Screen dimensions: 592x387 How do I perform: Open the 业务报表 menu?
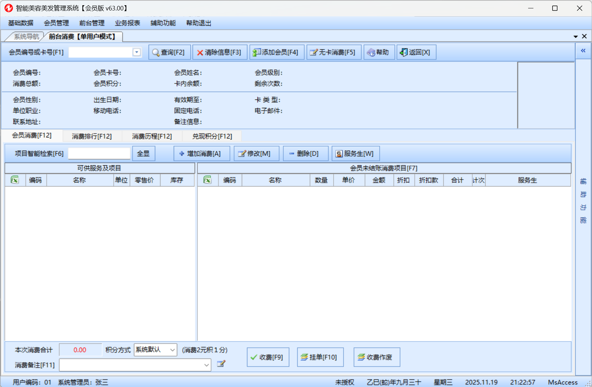(x=127, y=23)
